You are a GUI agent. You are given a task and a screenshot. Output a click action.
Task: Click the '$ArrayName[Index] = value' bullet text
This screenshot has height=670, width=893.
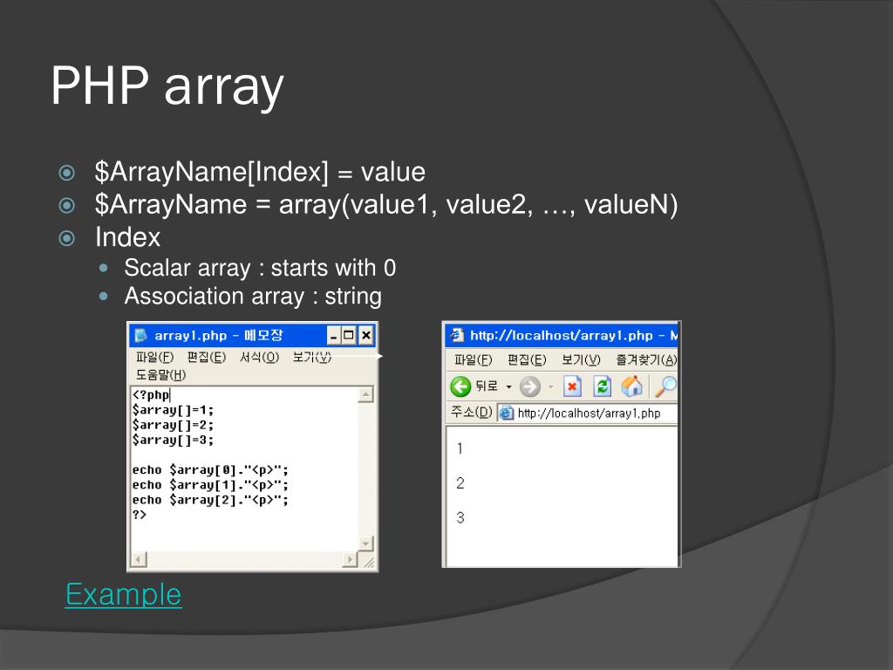(260, 172)
